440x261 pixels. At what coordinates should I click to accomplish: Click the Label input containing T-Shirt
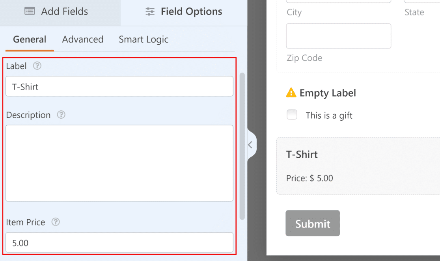(119, 86)
